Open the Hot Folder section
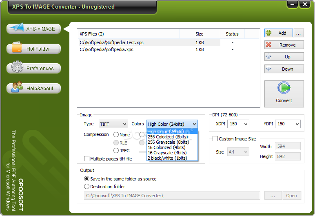 (34, 49)
